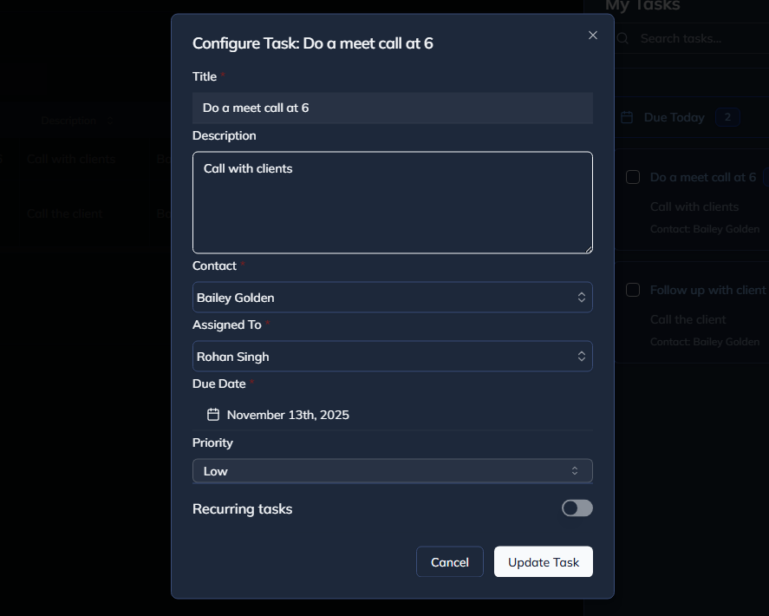
Task: Click the Assigned To dropdown chevron icon
Action: tap(582, 356)
